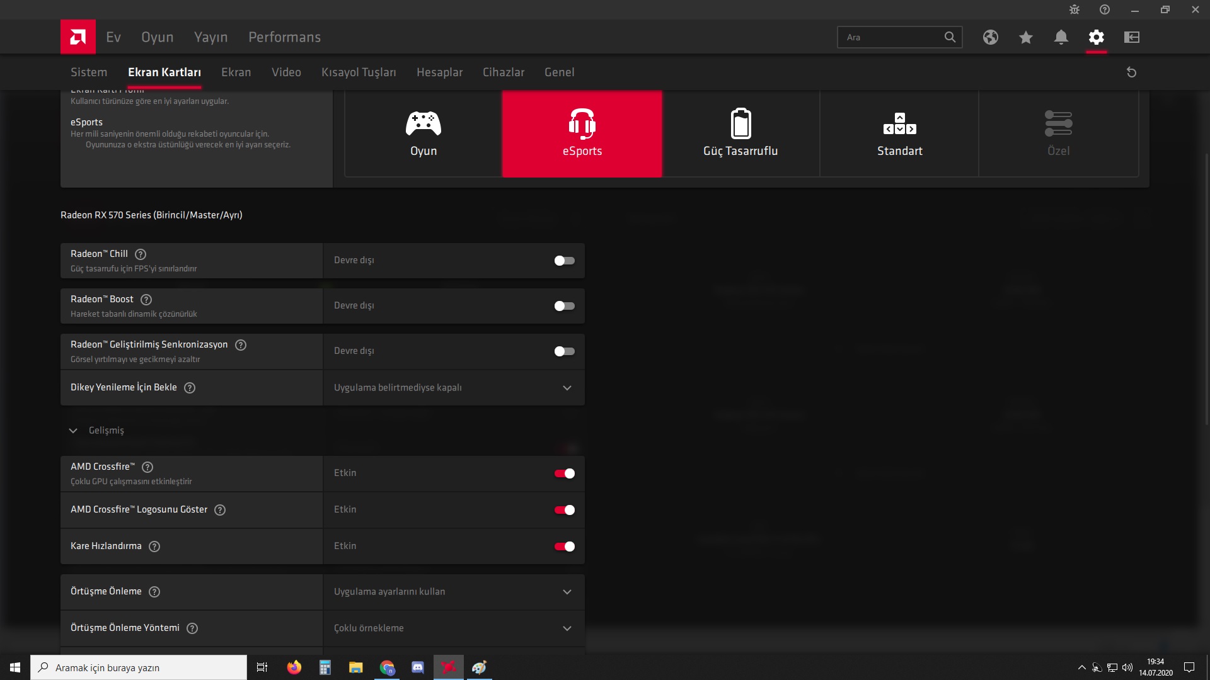Viewport: 1210px width, 680px height.
Task: Enable the Radeon Chill toggle
Action: tap(564, 261)
